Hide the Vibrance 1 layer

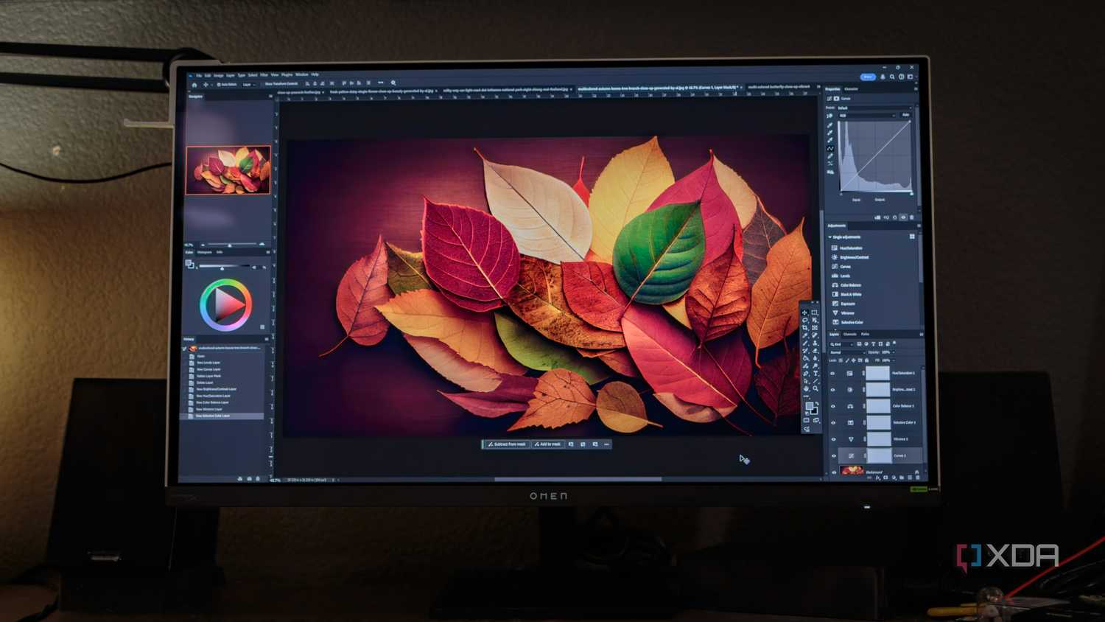pos(834,439)
